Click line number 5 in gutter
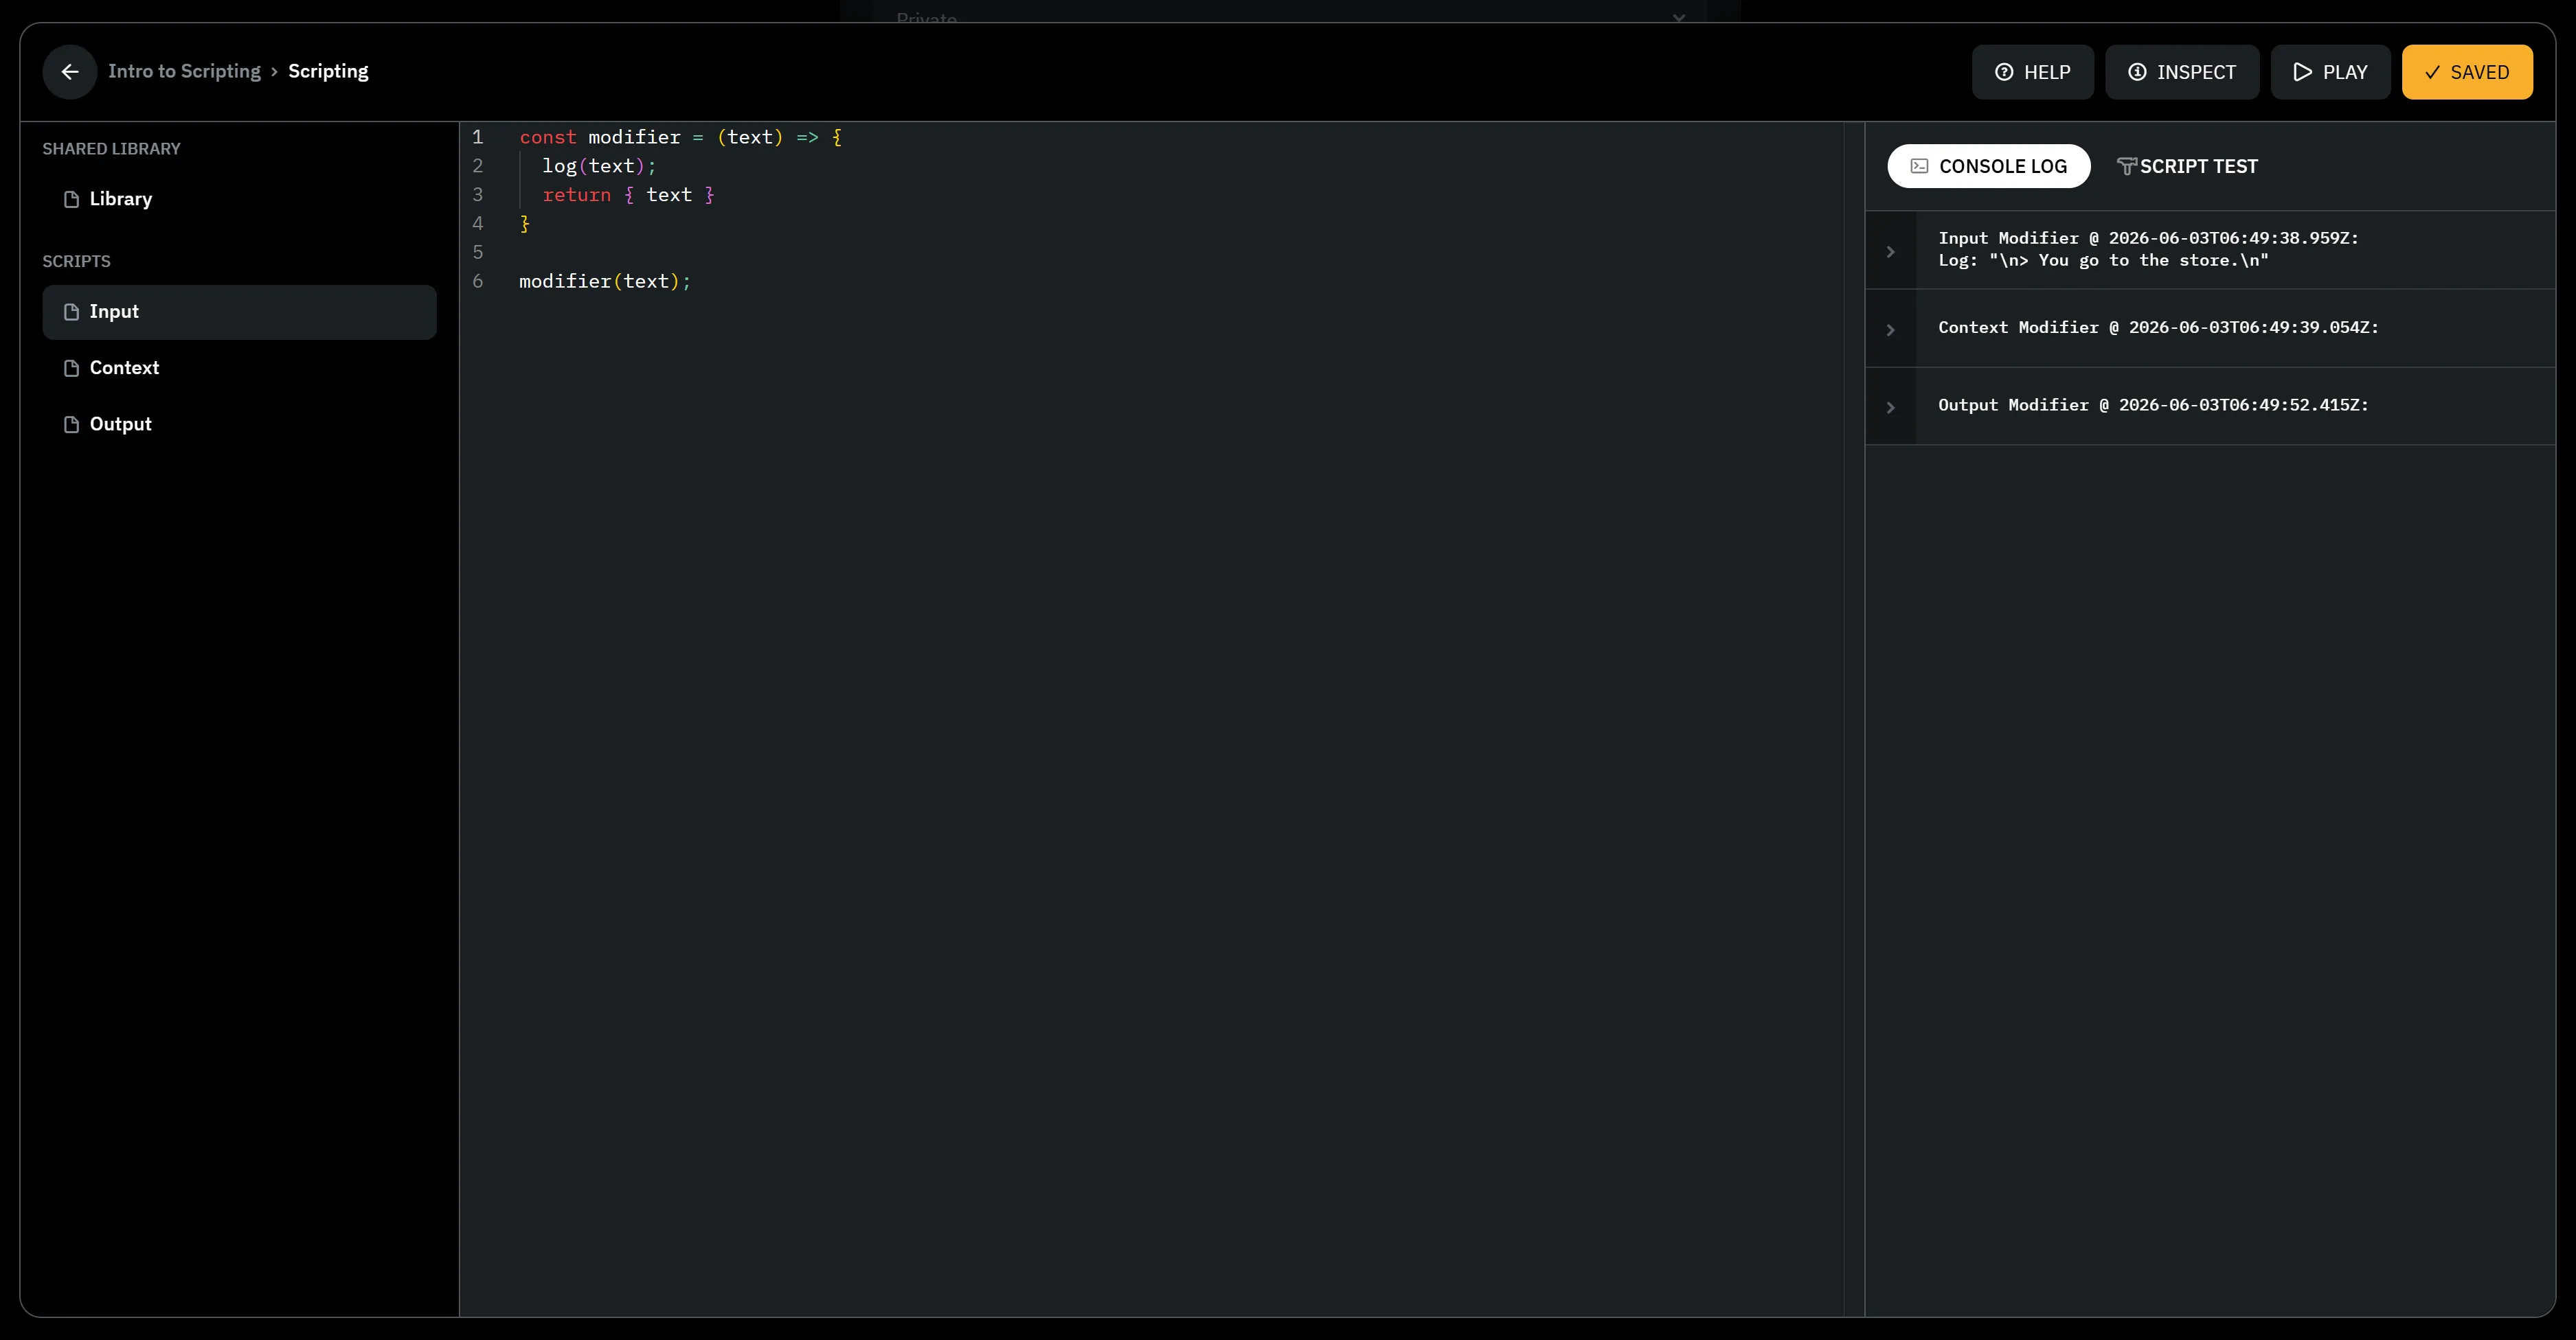The image size is (2576, 1340). pyautogui.click(x=478, y=253)
